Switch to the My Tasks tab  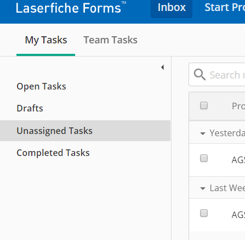point(46,40)
